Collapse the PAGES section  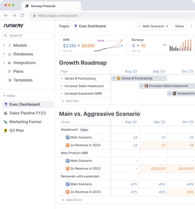5,96
